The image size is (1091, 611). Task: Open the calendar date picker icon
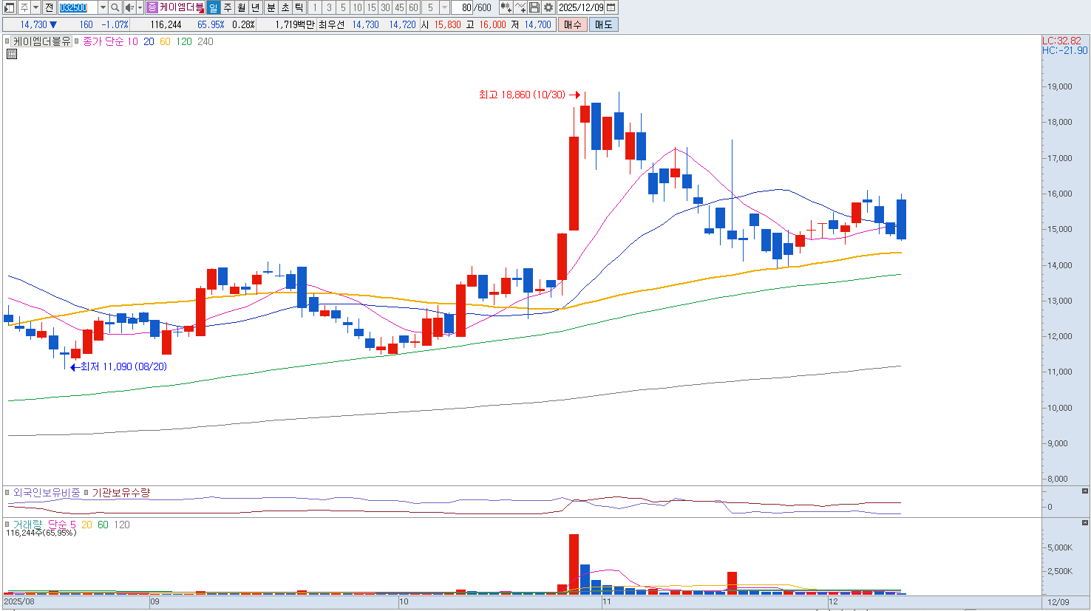pyautogui.click(x=611, y=7)
